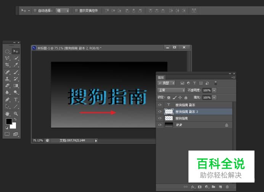Open Layers panel flyout menu
264x192 pixels.
pos(233,78)
